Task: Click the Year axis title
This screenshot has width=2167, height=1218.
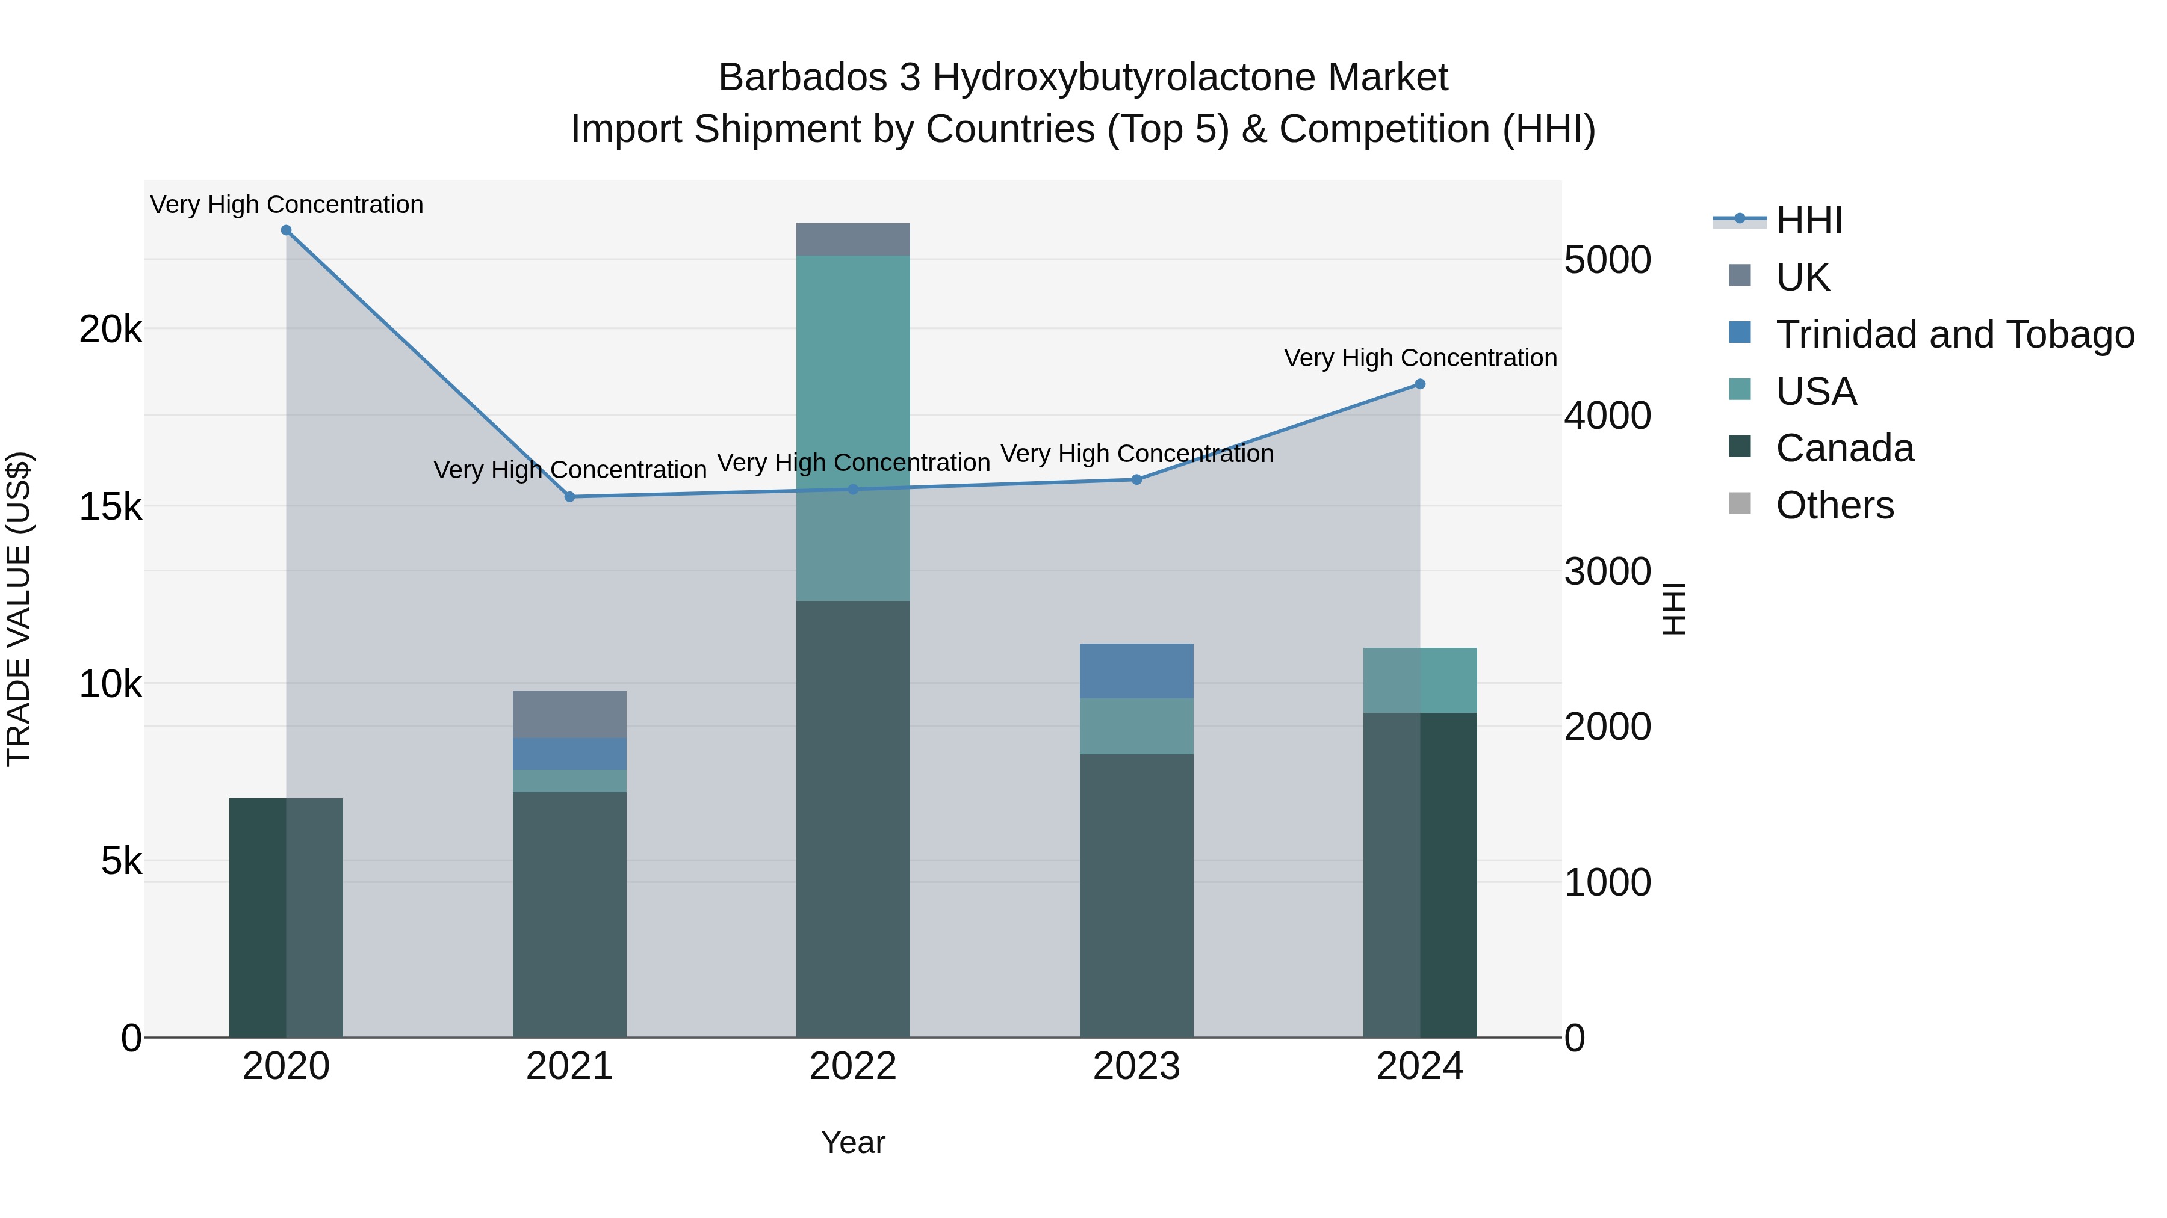Action: 853,1143
